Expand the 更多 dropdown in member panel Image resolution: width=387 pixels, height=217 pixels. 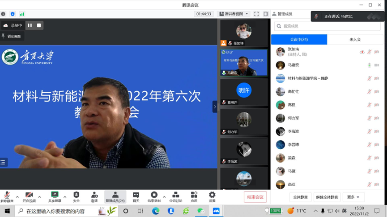tap(353, 197)
